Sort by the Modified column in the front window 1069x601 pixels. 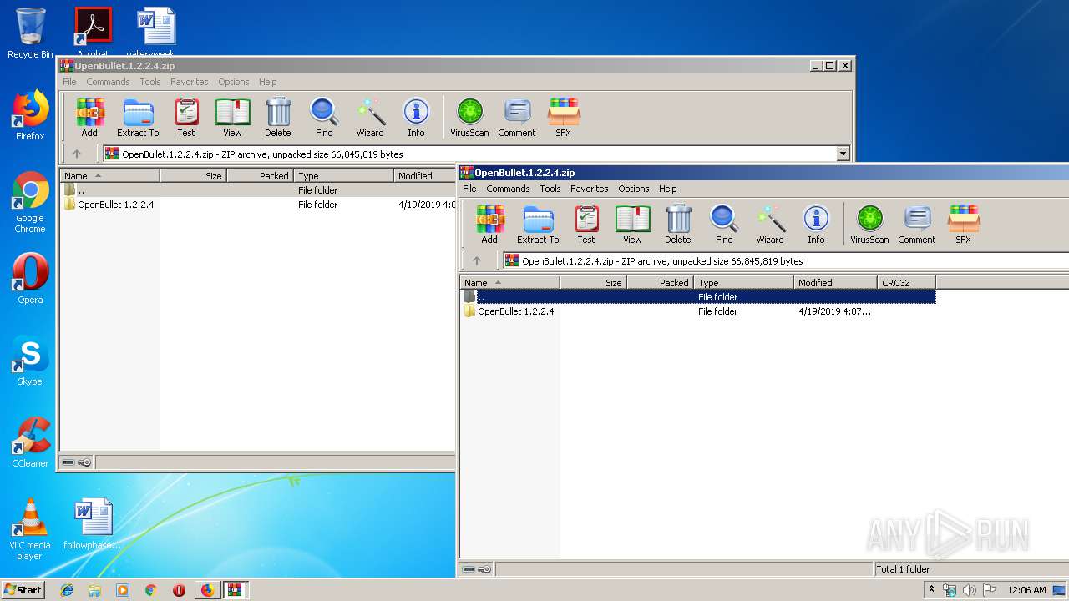(x=835, y=282)
